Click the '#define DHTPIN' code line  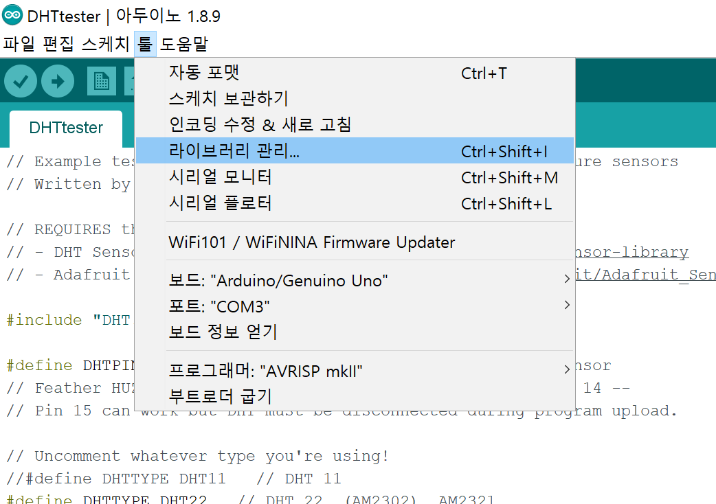tap(71, 365)
